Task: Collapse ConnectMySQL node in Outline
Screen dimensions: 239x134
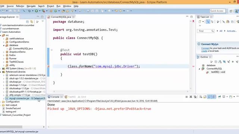Action: click(199, 69)
